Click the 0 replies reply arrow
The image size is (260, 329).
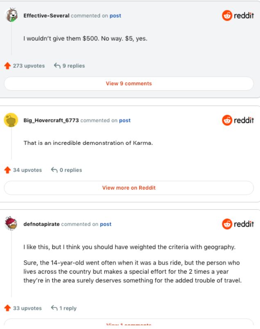(x=54, y=170)
